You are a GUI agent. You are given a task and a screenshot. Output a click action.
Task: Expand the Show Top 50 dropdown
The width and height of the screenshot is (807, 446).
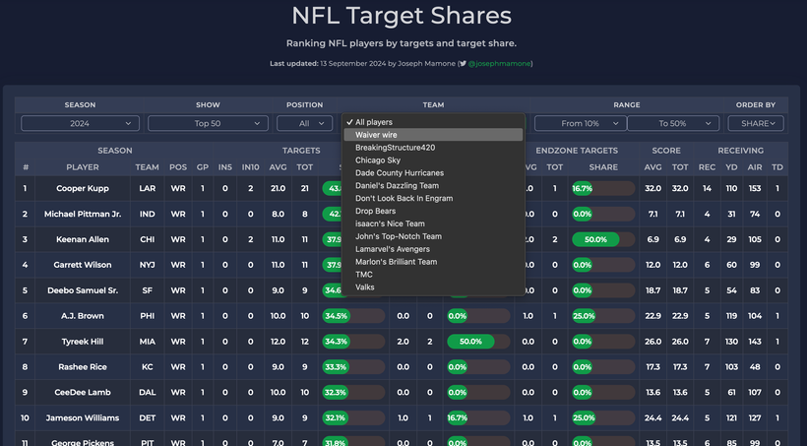(208, 124)
